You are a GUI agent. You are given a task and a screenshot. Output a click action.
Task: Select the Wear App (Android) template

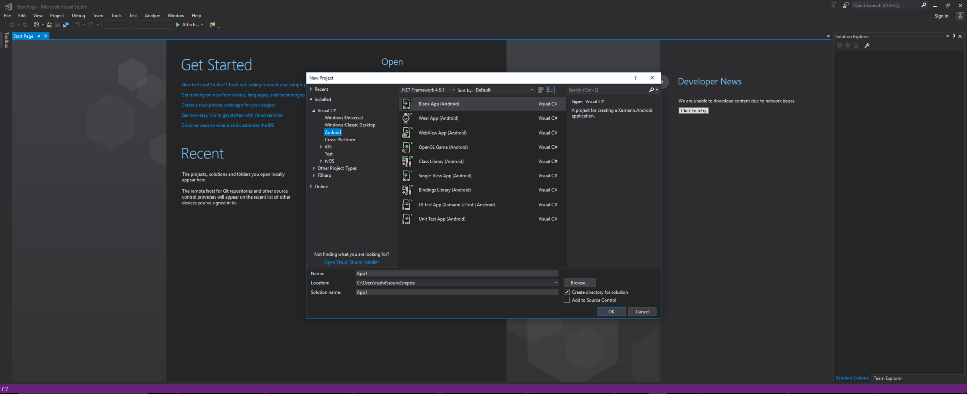438,118
